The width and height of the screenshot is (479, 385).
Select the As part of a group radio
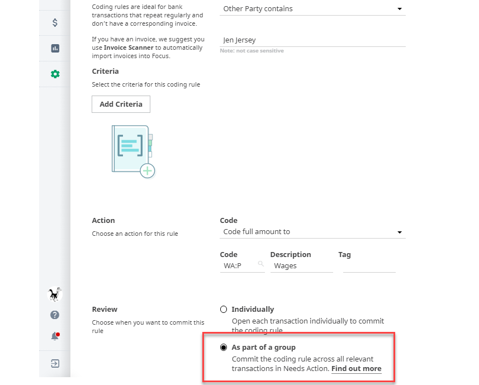pos(224,347)
